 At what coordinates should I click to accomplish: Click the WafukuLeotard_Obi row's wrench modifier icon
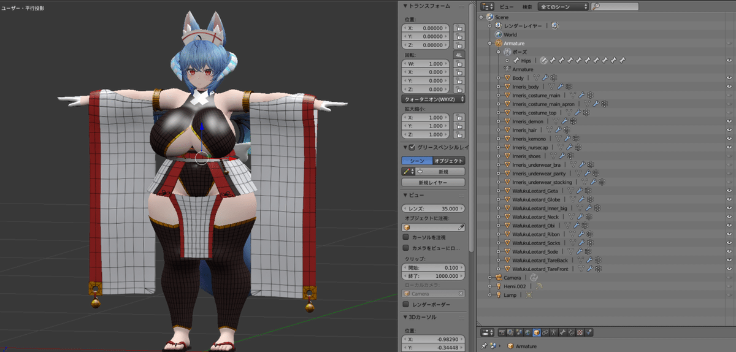(x=577, y=225)
